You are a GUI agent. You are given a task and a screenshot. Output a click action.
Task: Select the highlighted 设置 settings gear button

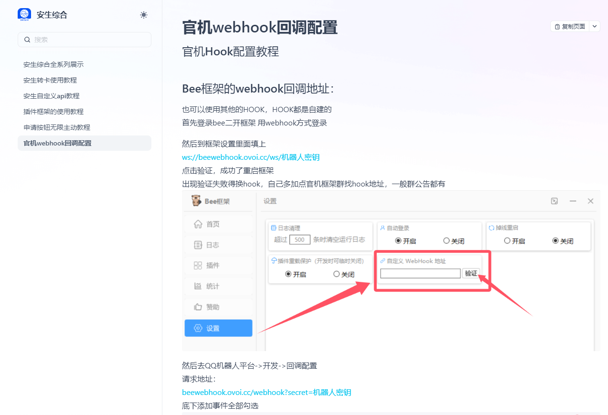[x=218, y=328]
